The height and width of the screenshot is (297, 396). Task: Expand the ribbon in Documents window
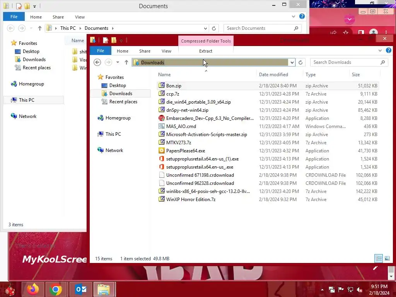click(294, 16)
